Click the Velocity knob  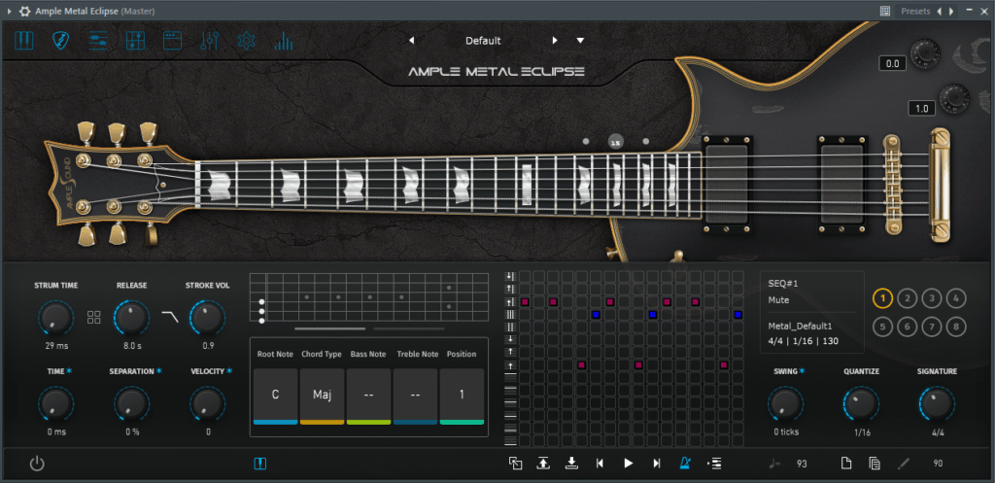[x=208, y=404]
